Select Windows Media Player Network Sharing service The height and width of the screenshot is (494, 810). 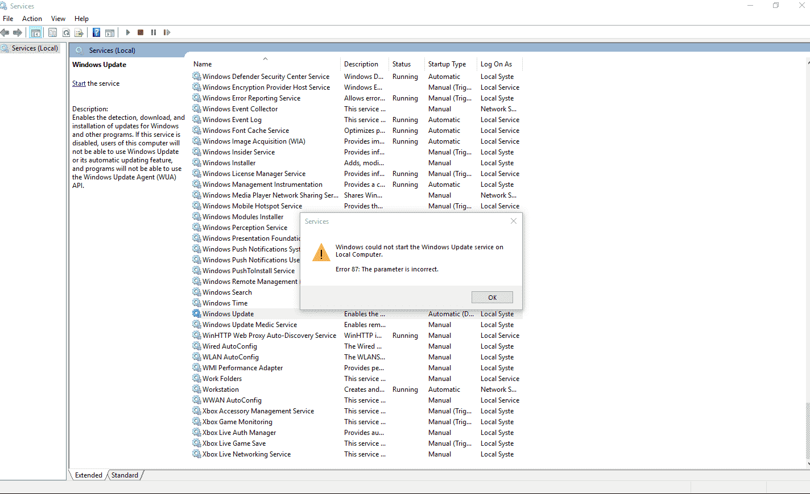pyautogui.click(x=357, y=195)
